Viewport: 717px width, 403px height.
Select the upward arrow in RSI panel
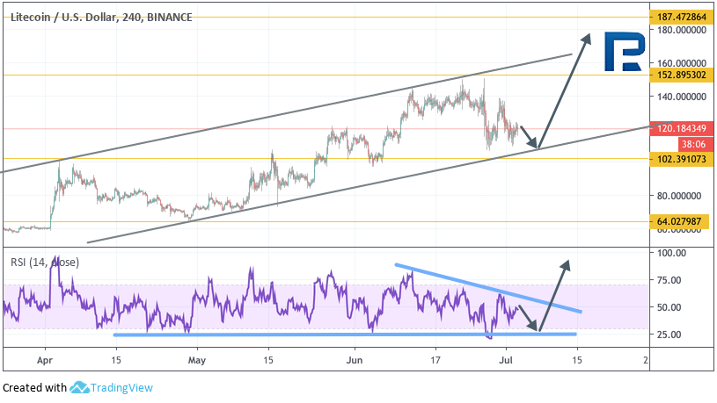(x=554, y=294)
